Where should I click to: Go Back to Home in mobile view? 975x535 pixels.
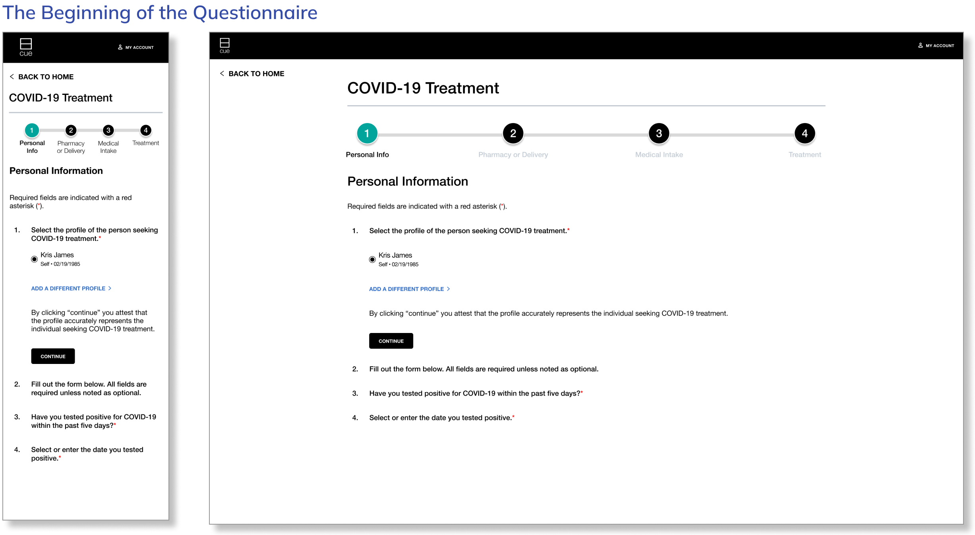(42, 77)
